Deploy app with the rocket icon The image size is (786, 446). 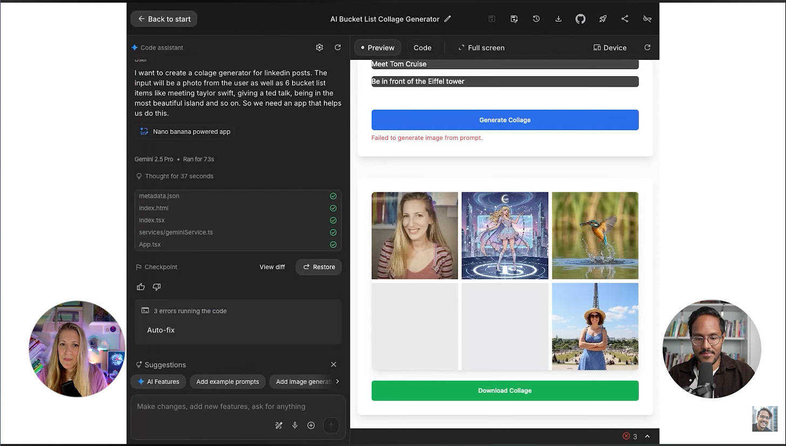coord(603,19)
